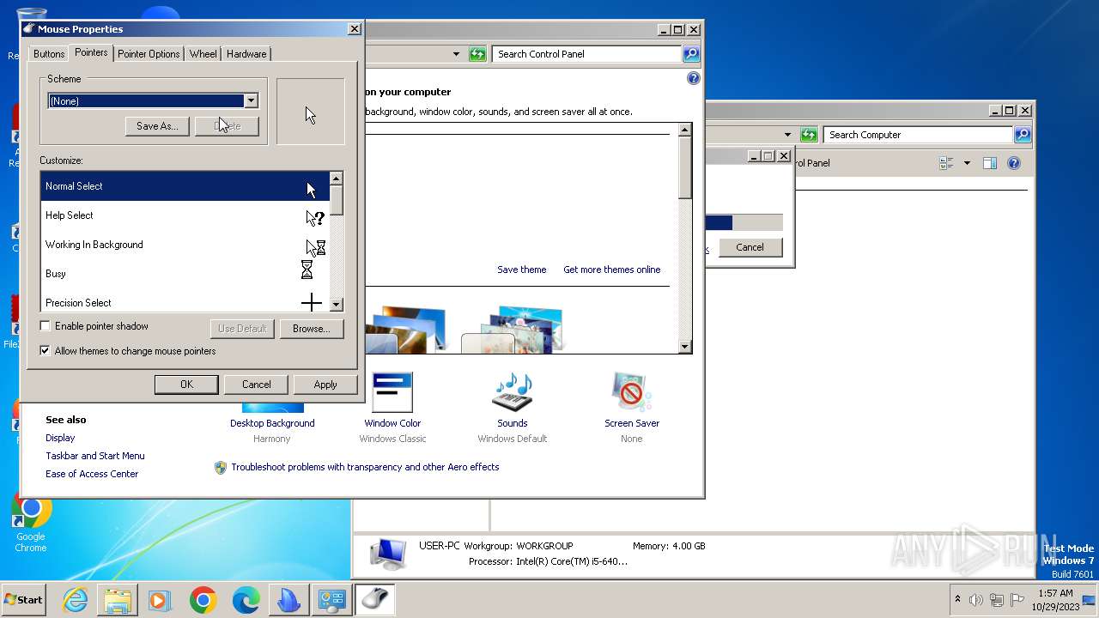Select Working In Background pointer row
This screenshot has width=1099, height=618.
coord(185,245)
